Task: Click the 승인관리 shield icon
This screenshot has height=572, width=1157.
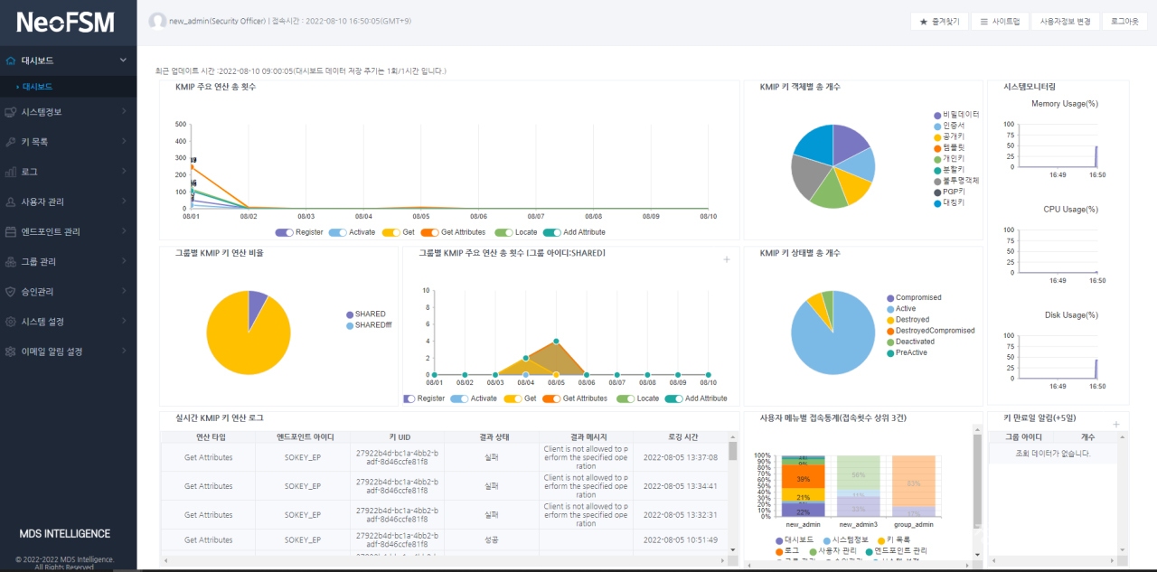Action: [x=11, y=292]
